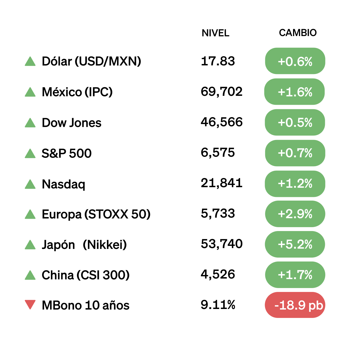Click the +2.9% STOXX 50 change badge
The height and width of the screenshot is (340, 349).
click(295, 214)
